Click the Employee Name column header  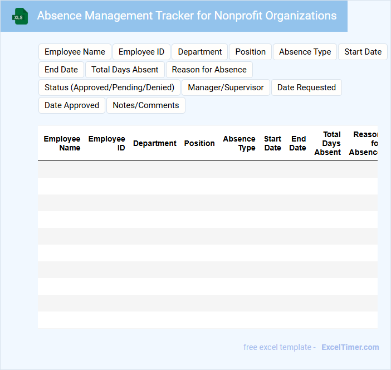(x=62, y=143)
